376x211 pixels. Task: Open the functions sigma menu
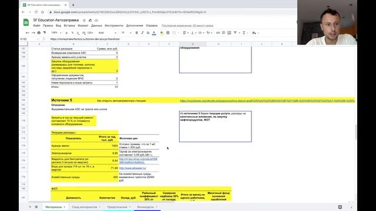pyautogui.click(x=244, y=33)
